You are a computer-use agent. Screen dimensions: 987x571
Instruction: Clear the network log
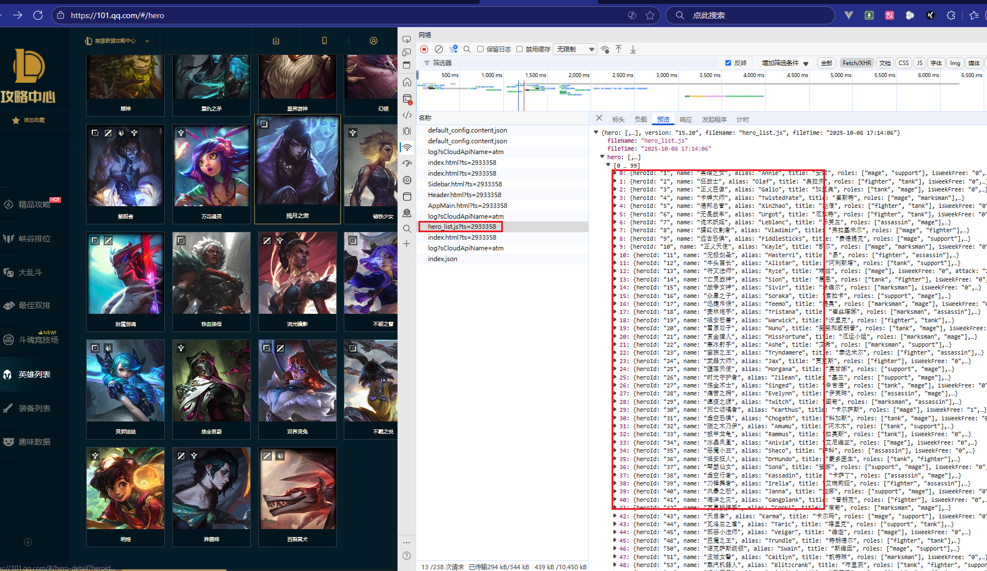[439, 49]
